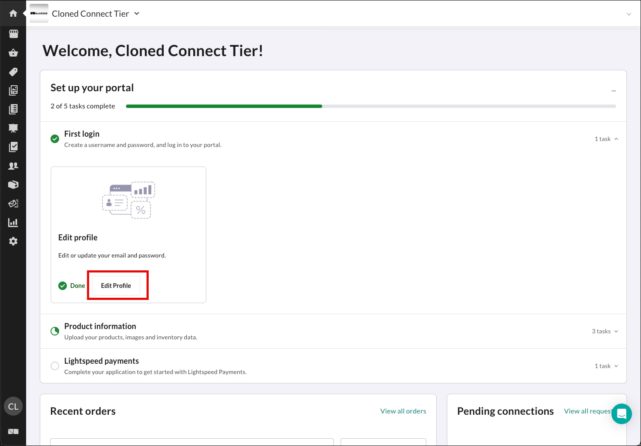The image size is (641, 446).
Task: Click the people/customers sidebar icon
Action: coord(13,166)
